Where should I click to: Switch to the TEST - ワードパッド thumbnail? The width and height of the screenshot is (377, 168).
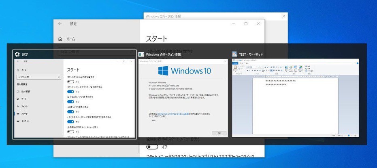pyautogui.click(x=295, y=98)
